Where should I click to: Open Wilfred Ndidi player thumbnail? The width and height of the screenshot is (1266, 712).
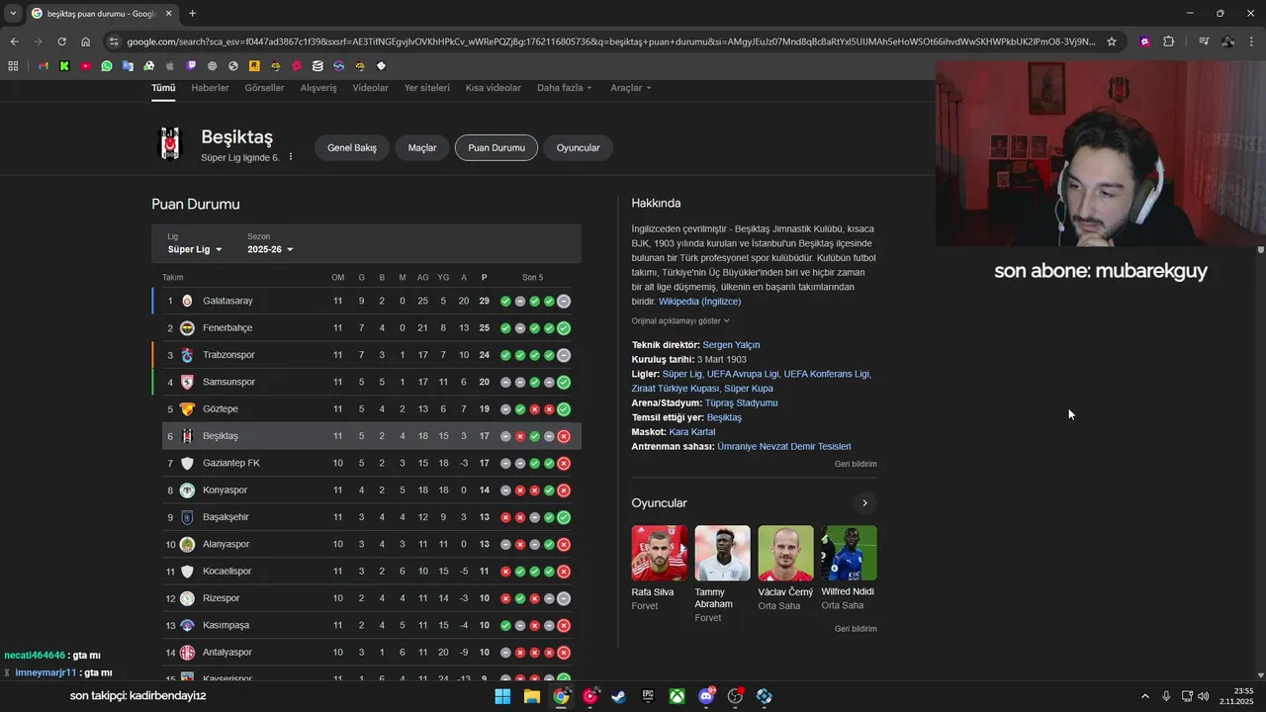pyautogui.click(x=849, y=553)
